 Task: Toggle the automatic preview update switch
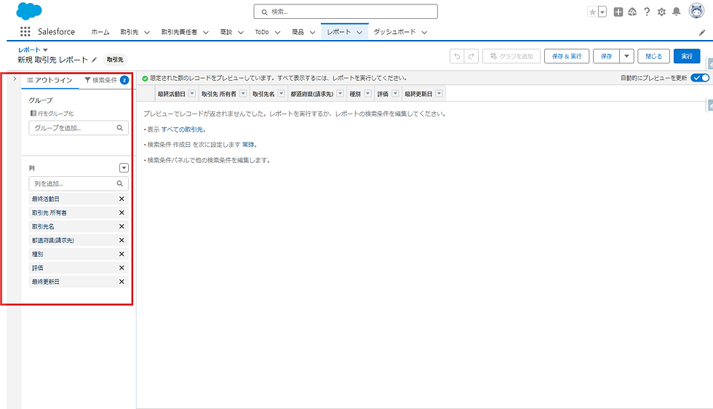click(700, 78)
